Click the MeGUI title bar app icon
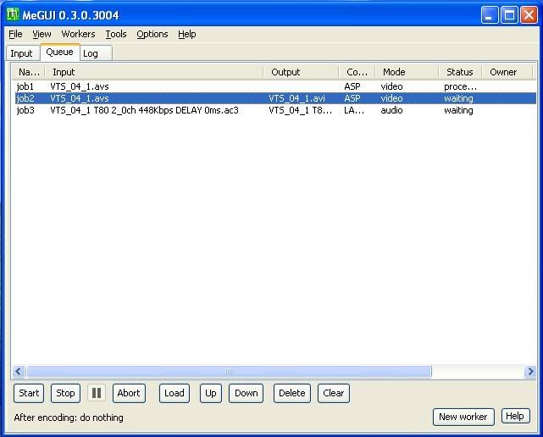 [14, 14]
